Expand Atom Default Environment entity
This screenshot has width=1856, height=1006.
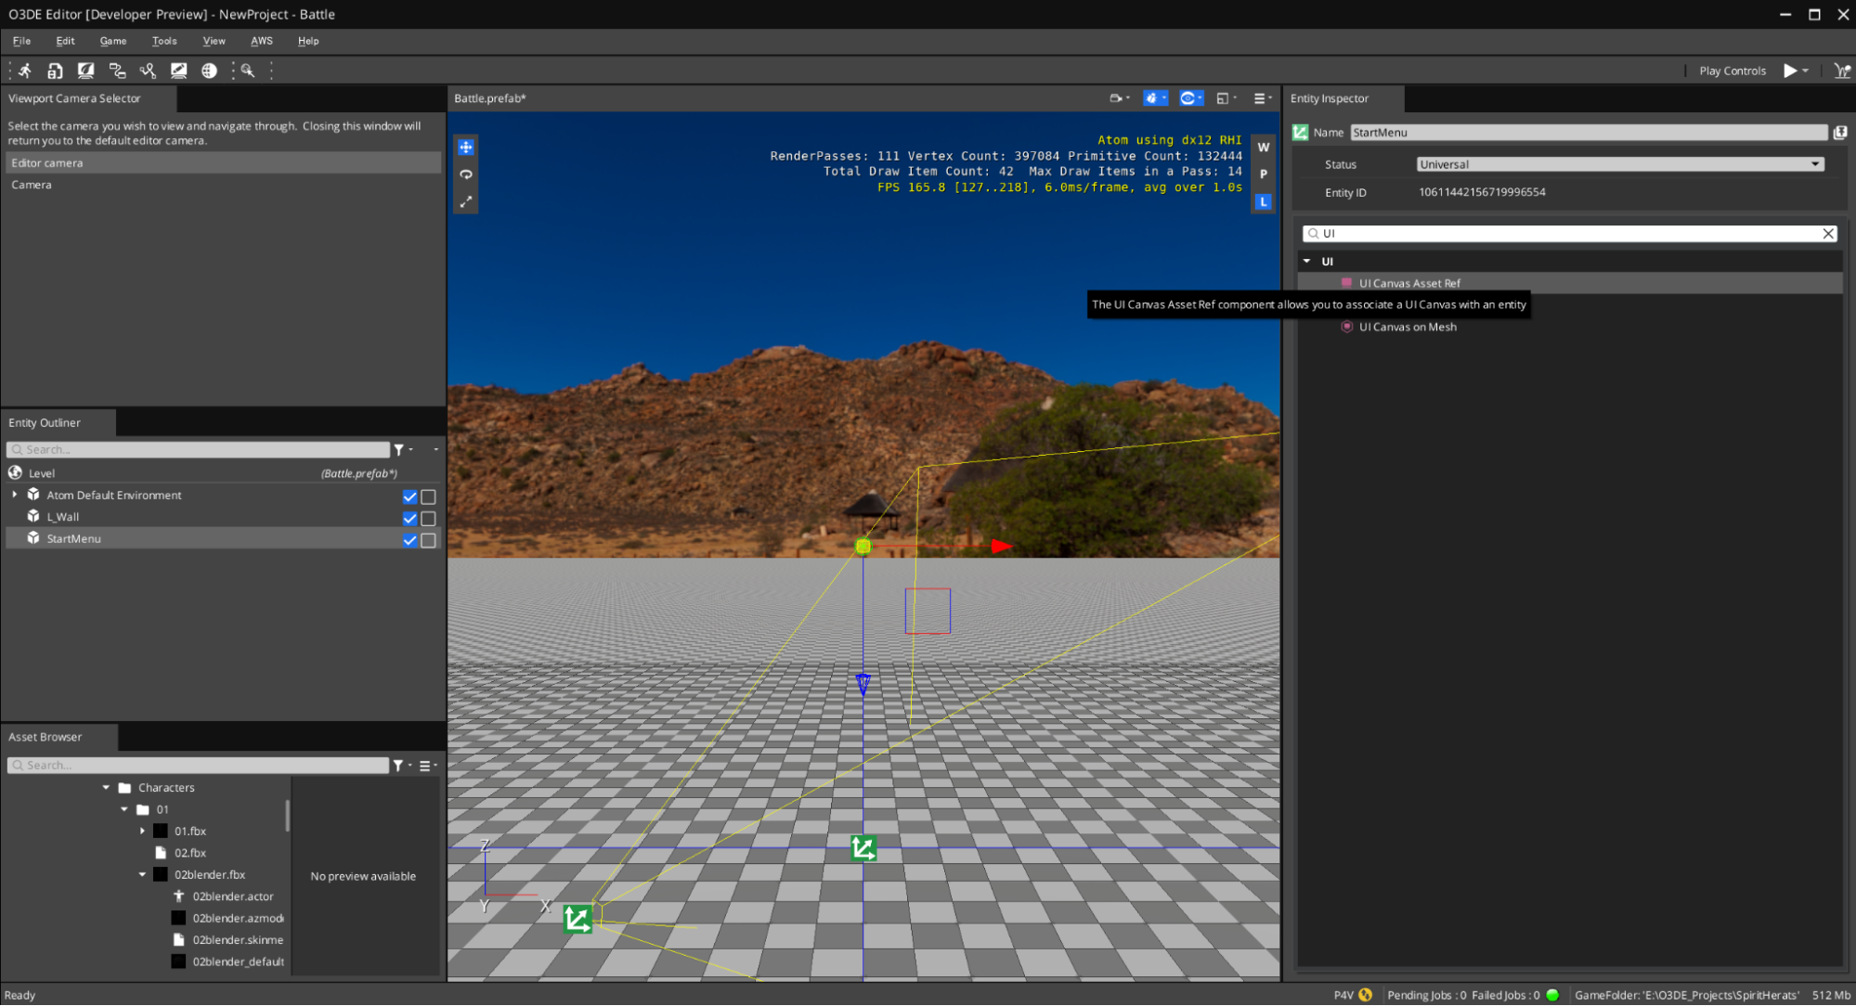pyautogui.click(x=15, y=495)
